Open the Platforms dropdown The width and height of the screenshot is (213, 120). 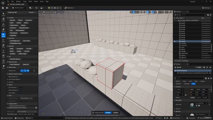pos(70,8)
